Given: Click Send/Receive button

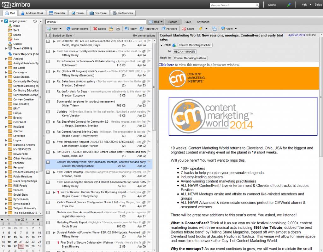Looking at the screenshot, I should [x=78, y=29].
